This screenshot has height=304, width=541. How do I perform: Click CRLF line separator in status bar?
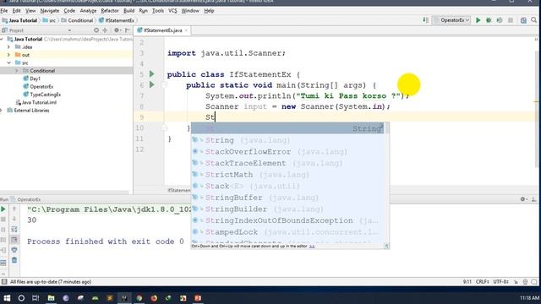click(x=482, y=281)
